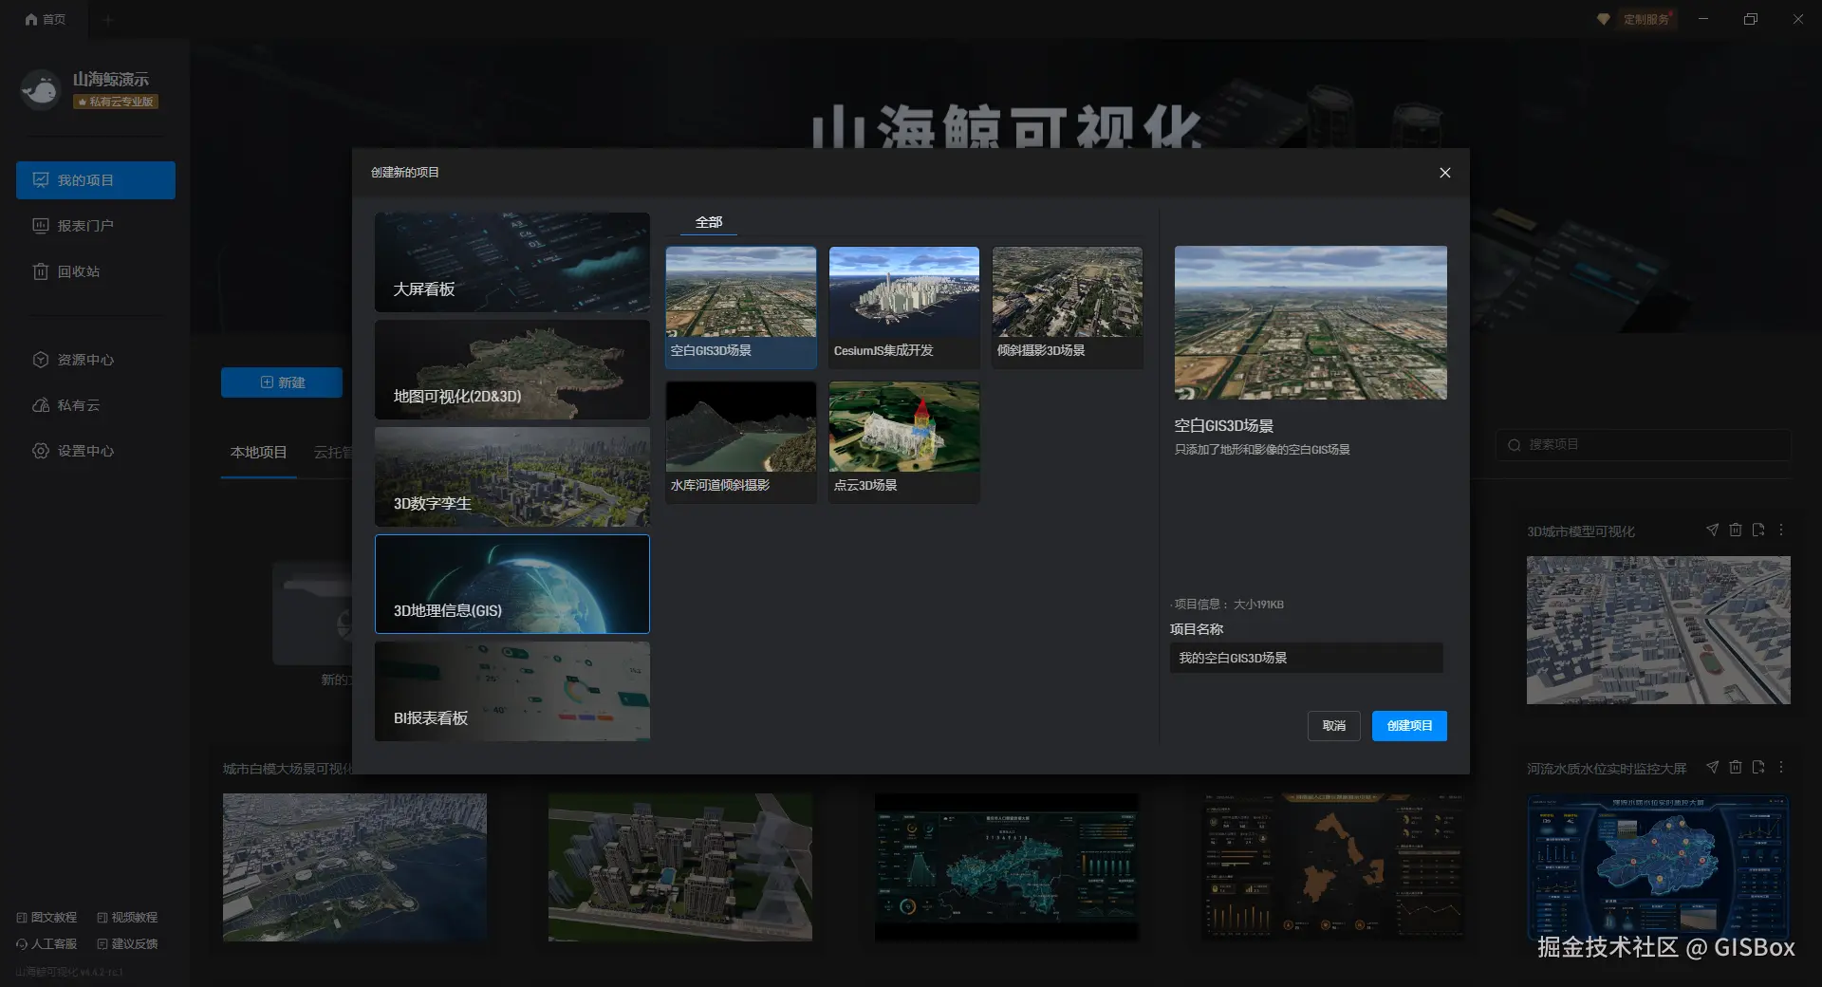Click the 资源中心 sidebar icon
The image size is (1822, 987).
(x=41, y=360)
